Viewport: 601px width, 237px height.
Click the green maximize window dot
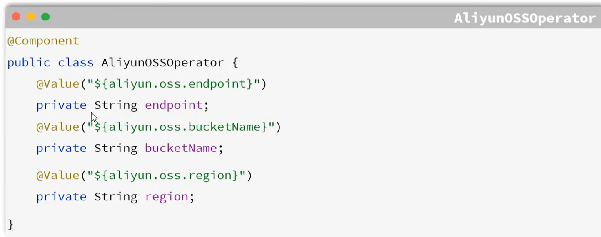tap(45, 17)
